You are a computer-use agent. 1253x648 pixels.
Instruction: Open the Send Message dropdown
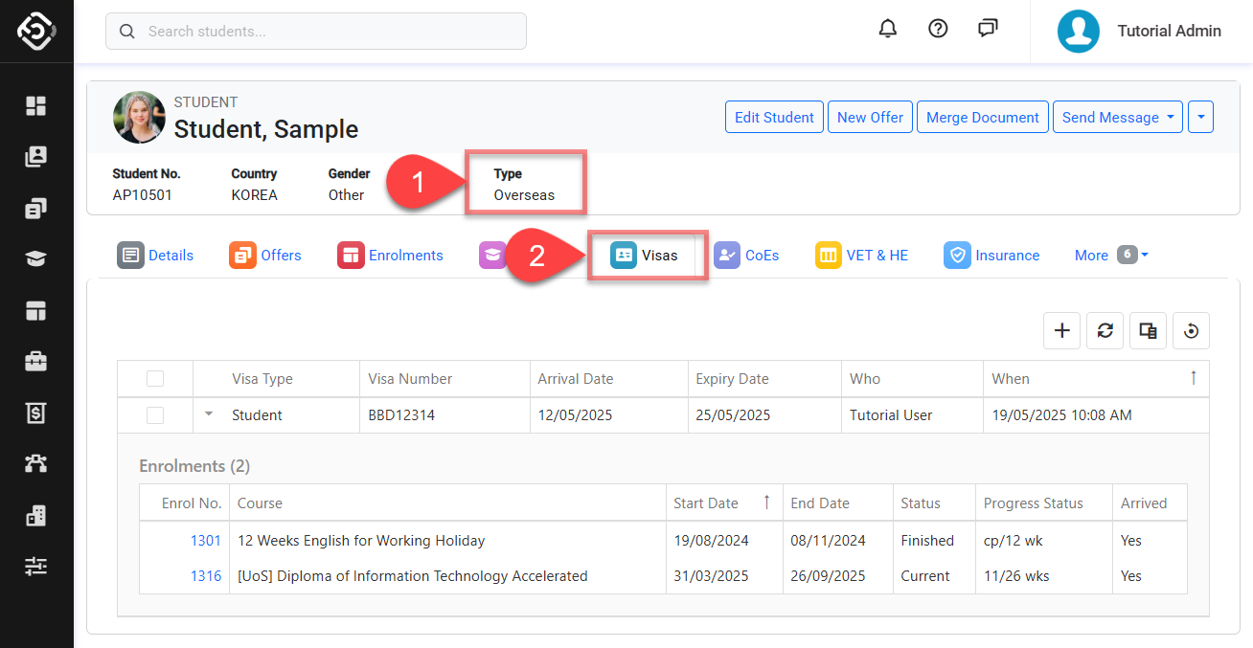tap(1117, 117)
